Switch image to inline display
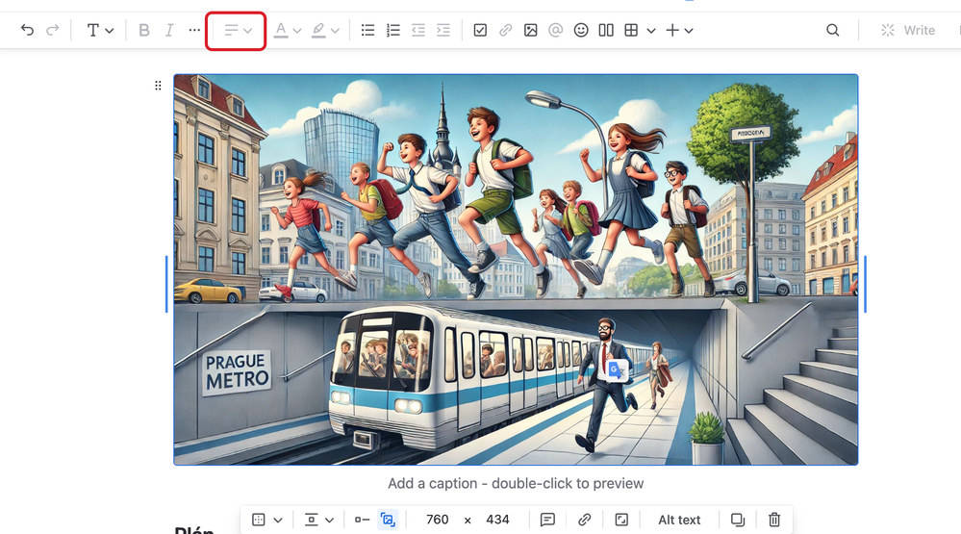Screen dimensions: 961x534 click(x=363, y=520)
